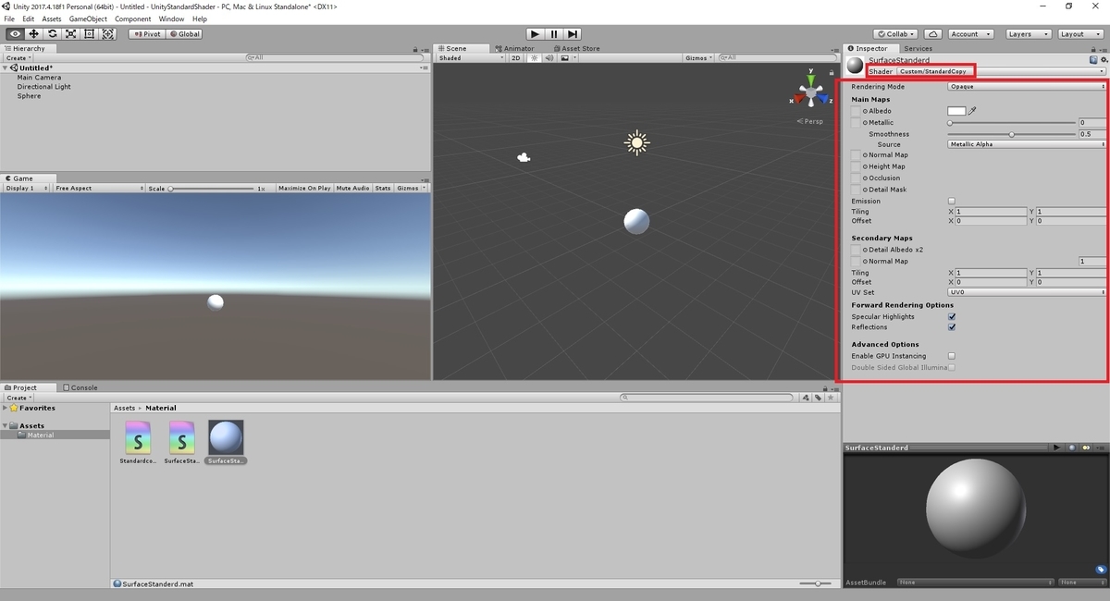Click Create in the Hierarchy panel
Viewport: 1110px width, 601px height.
point(18,58)
